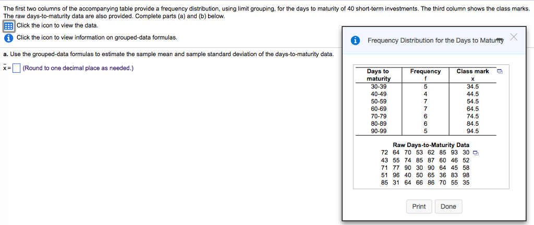Click the '(Round to one decimal place' hint

pyautogui.click(x=78, y=68)
